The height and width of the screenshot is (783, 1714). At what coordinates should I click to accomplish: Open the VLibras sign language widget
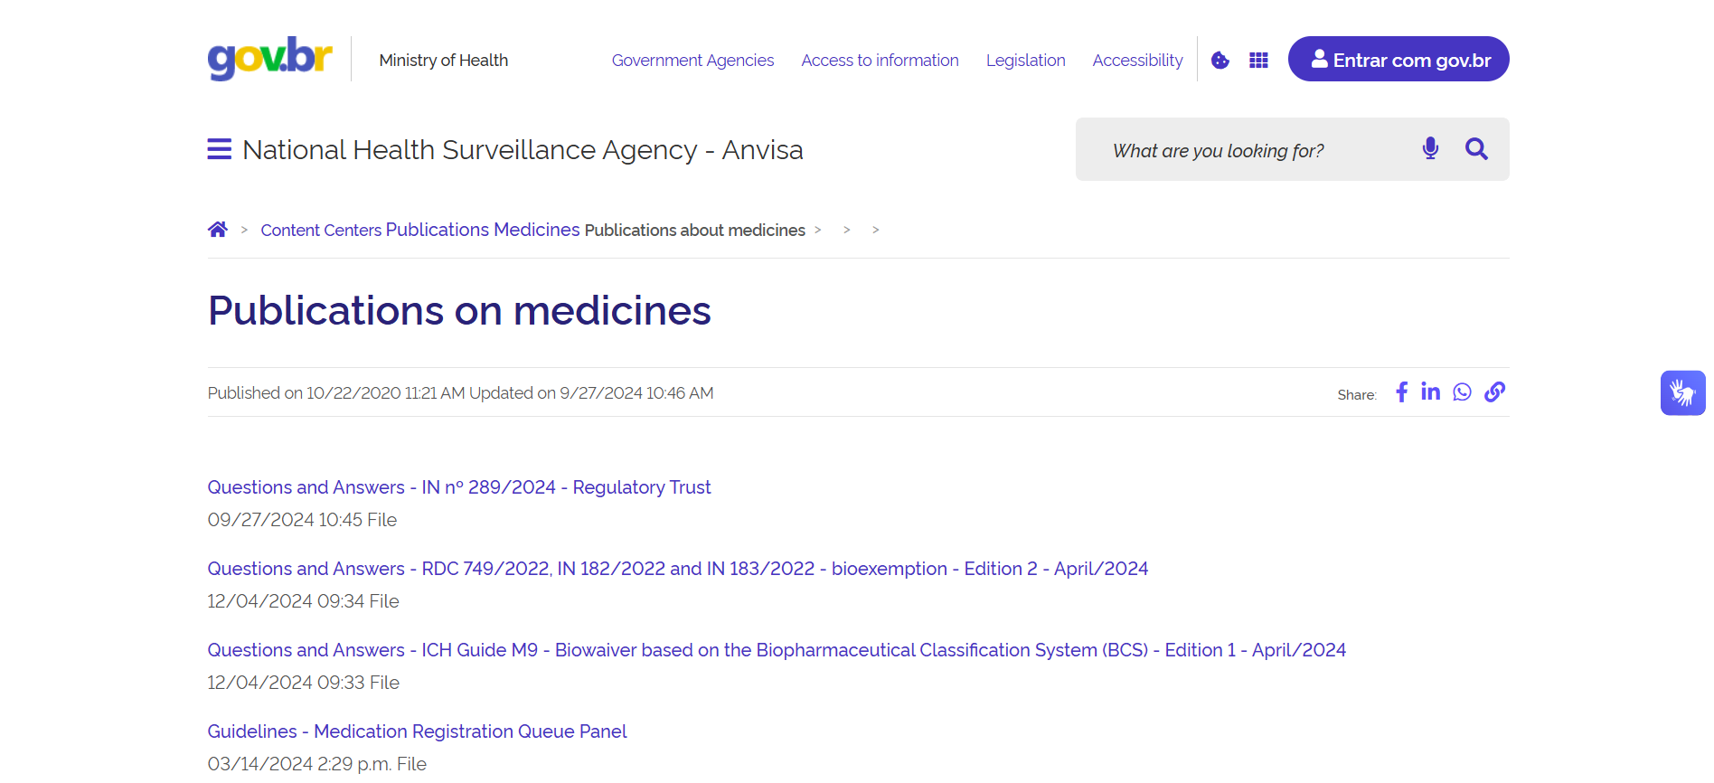point(1682,393)
